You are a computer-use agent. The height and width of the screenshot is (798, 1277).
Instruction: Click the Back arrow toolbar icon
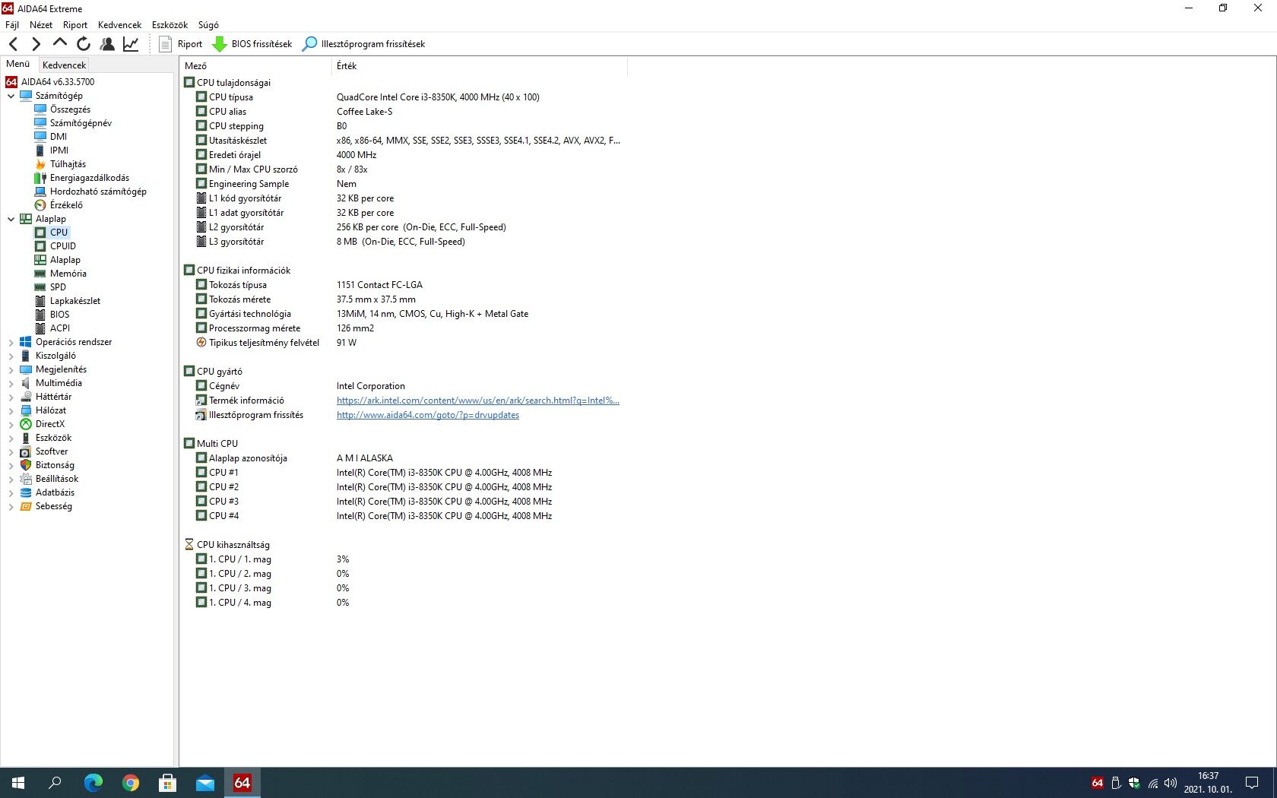click(x=13, y=44)
